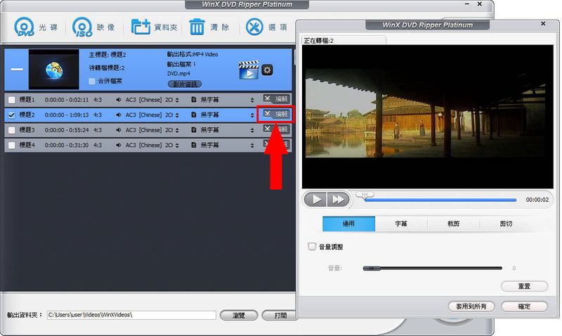Click the scissors edit icon for 標題1

click(x=267, y=98)
